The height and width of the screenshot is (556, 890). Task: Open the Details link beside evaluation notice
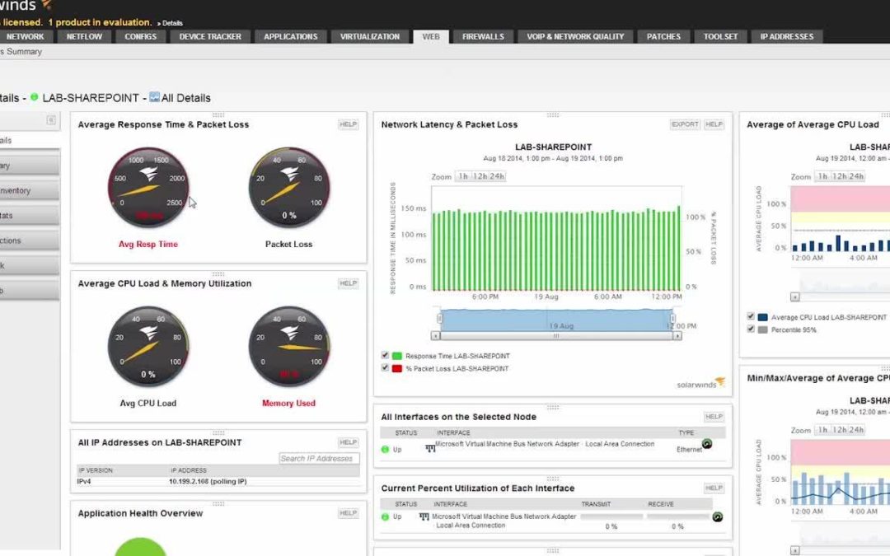point(172,23)
